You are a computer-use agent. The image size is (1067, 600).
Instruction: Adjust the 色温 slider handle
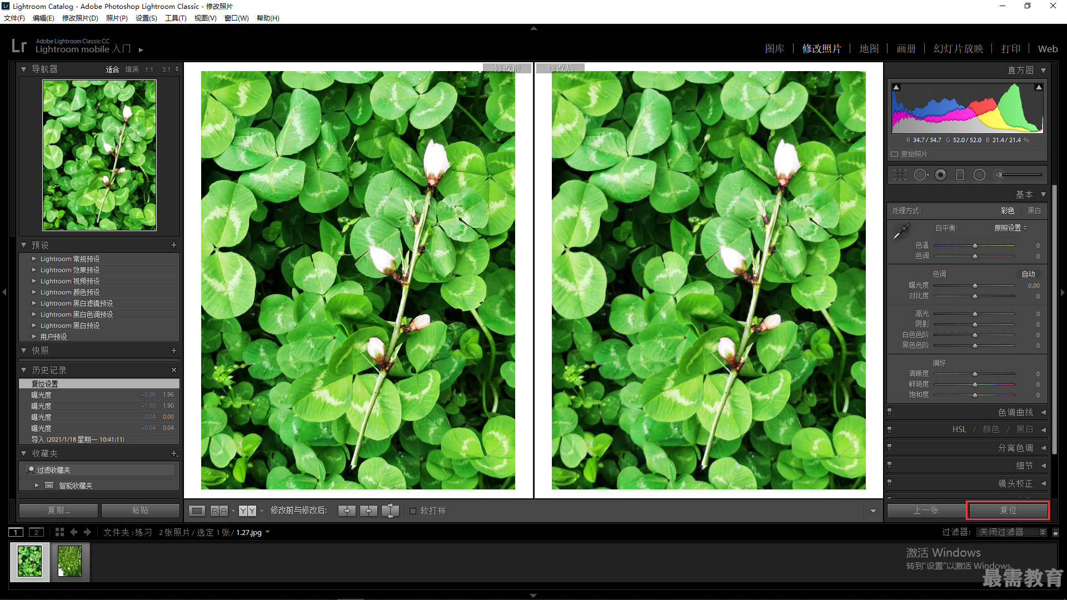pyautogui.click(x=975, y=246)
